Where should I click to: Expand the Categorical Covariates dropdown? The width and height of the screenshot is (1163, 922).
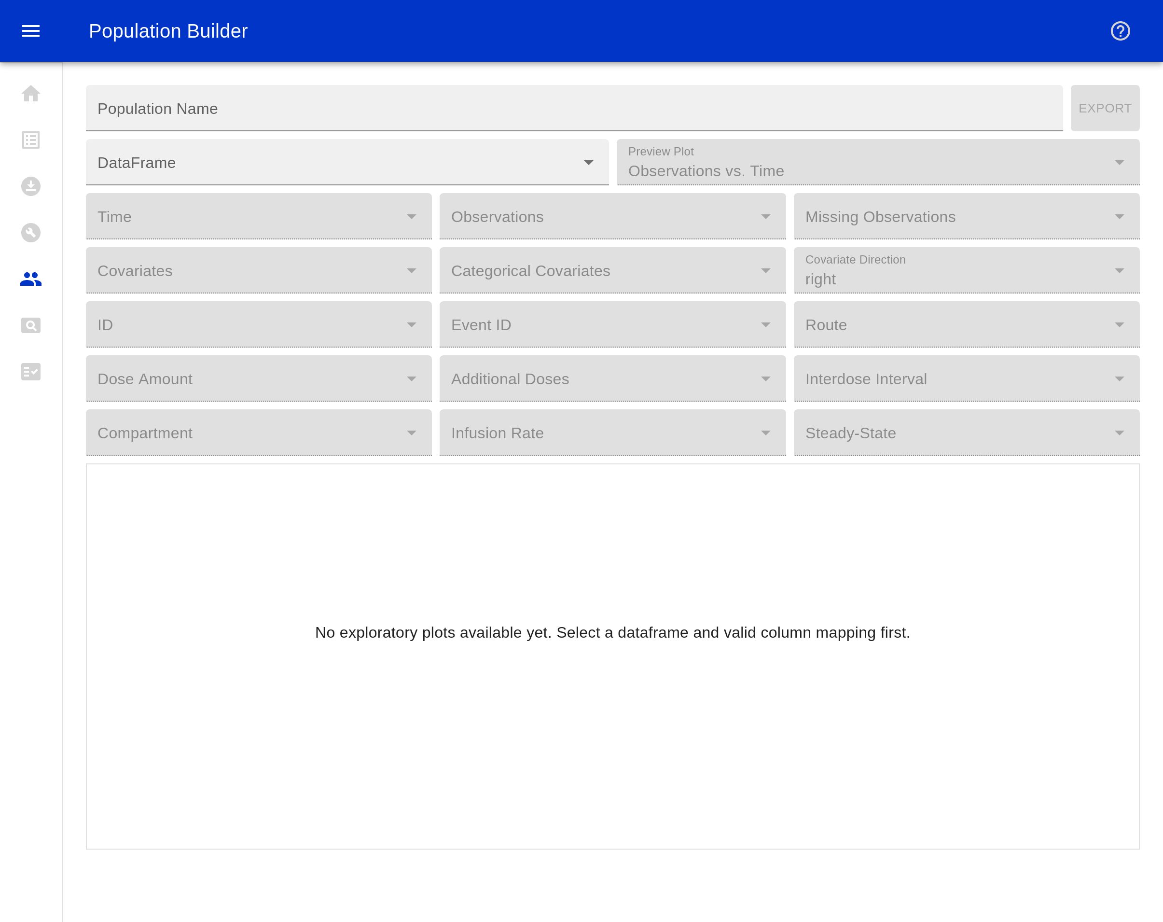[612, 270]
